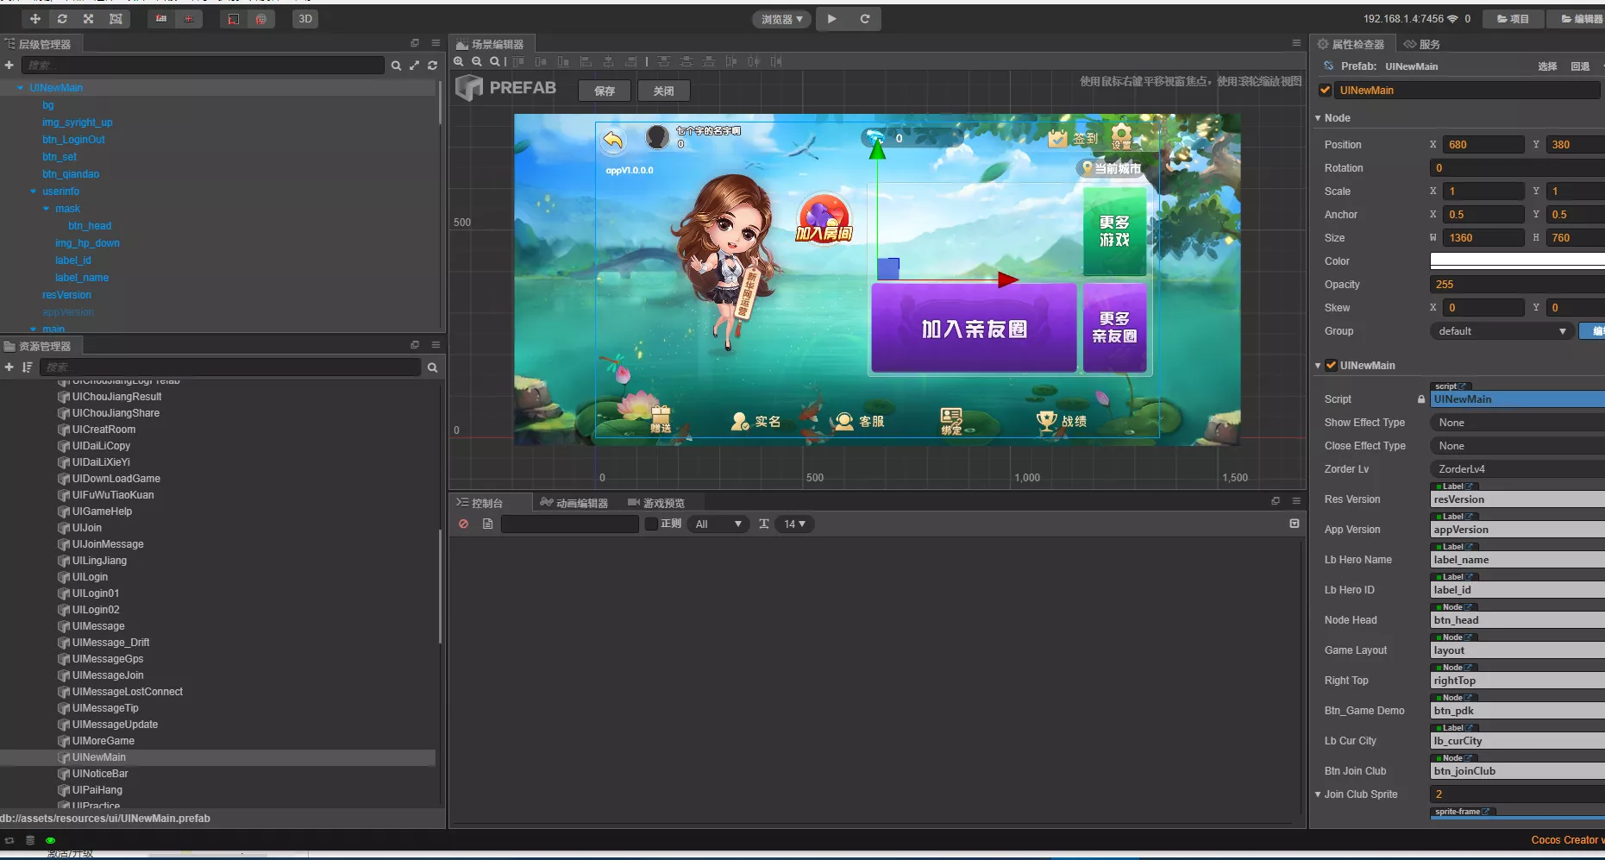Click the zoom-in icon in the scene editor toolbar
The width and height of the screenshot is (1605, 860).
[459, 61]
